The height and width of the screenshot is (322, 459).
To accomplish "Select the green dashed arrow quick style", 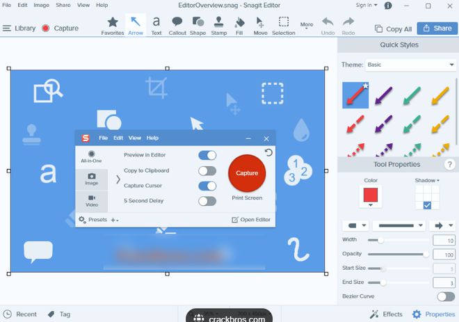I will click(x=412, y=124).
